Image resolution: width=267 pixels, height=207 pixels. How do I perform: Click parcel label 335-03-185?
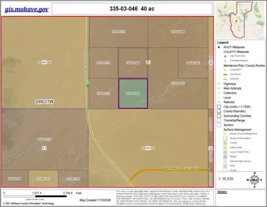pos(44,179)
